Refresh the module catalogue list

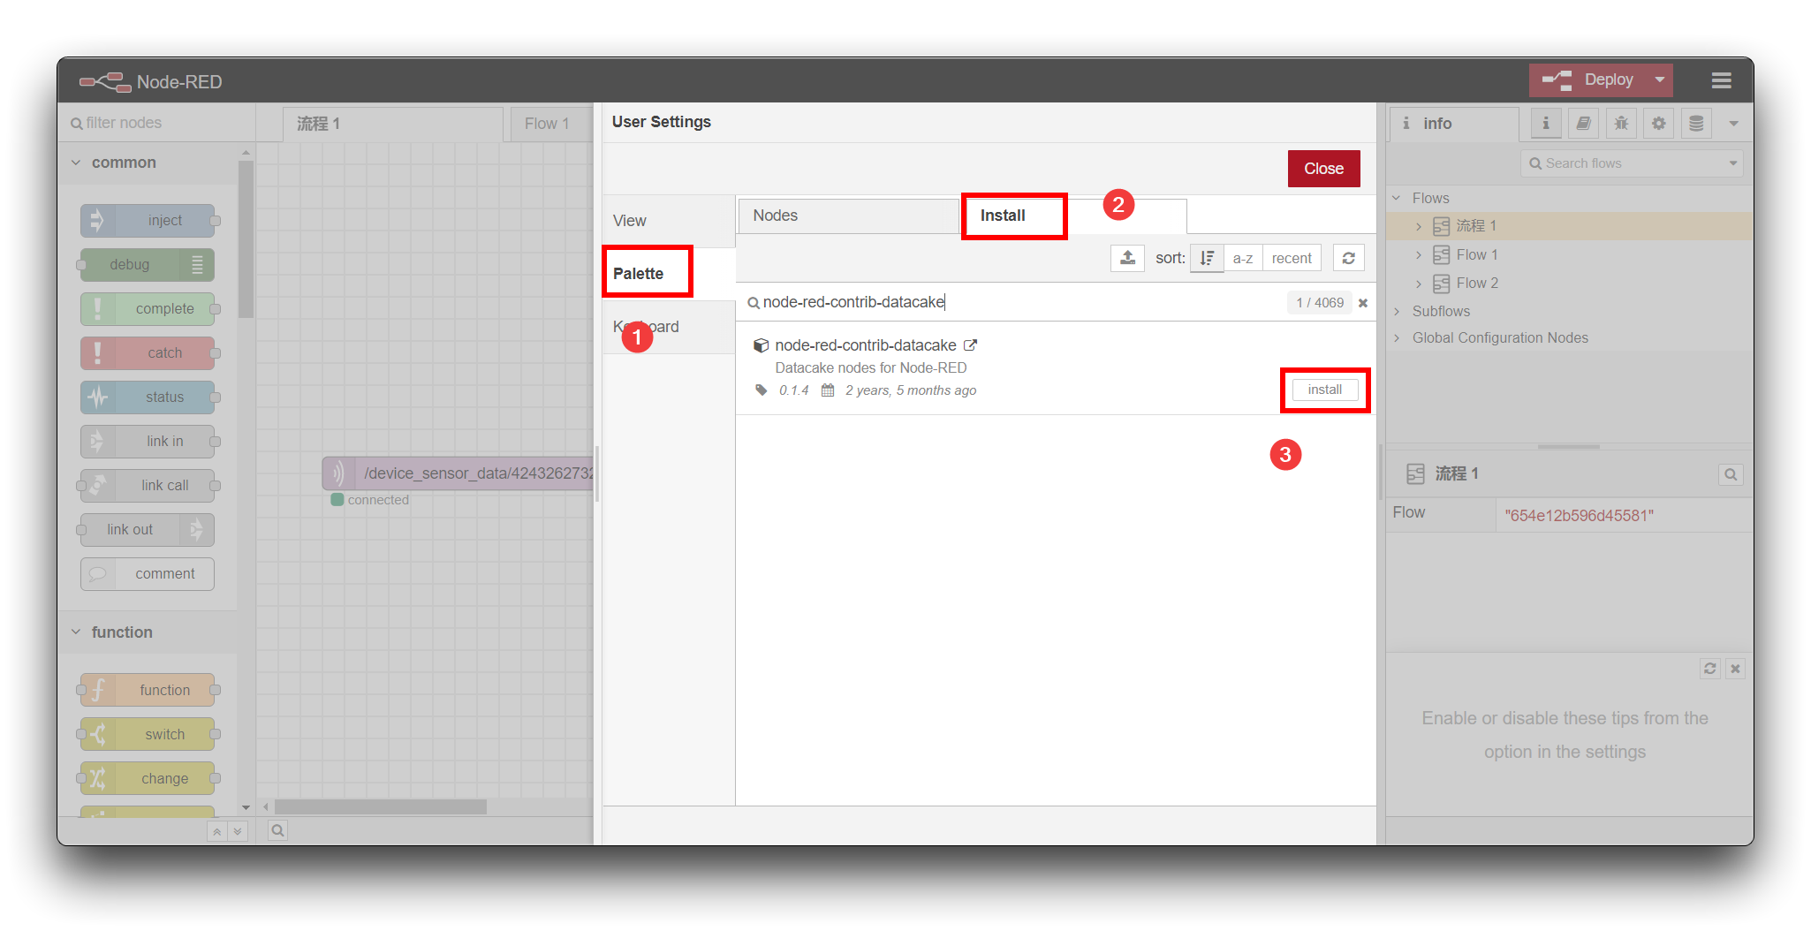(1348, 258)
